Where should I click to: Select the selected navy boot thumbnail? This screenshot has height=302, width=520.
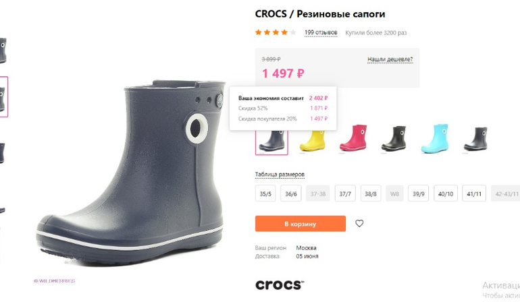click(271, 142)
